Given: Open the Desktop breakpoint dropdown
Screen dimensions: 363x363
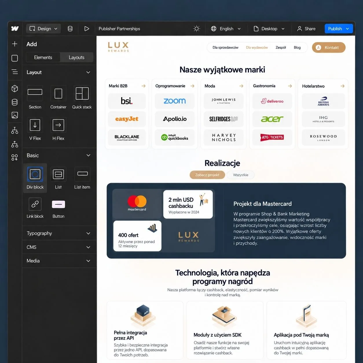Looking at the screenshot, I should pos(269,28).
